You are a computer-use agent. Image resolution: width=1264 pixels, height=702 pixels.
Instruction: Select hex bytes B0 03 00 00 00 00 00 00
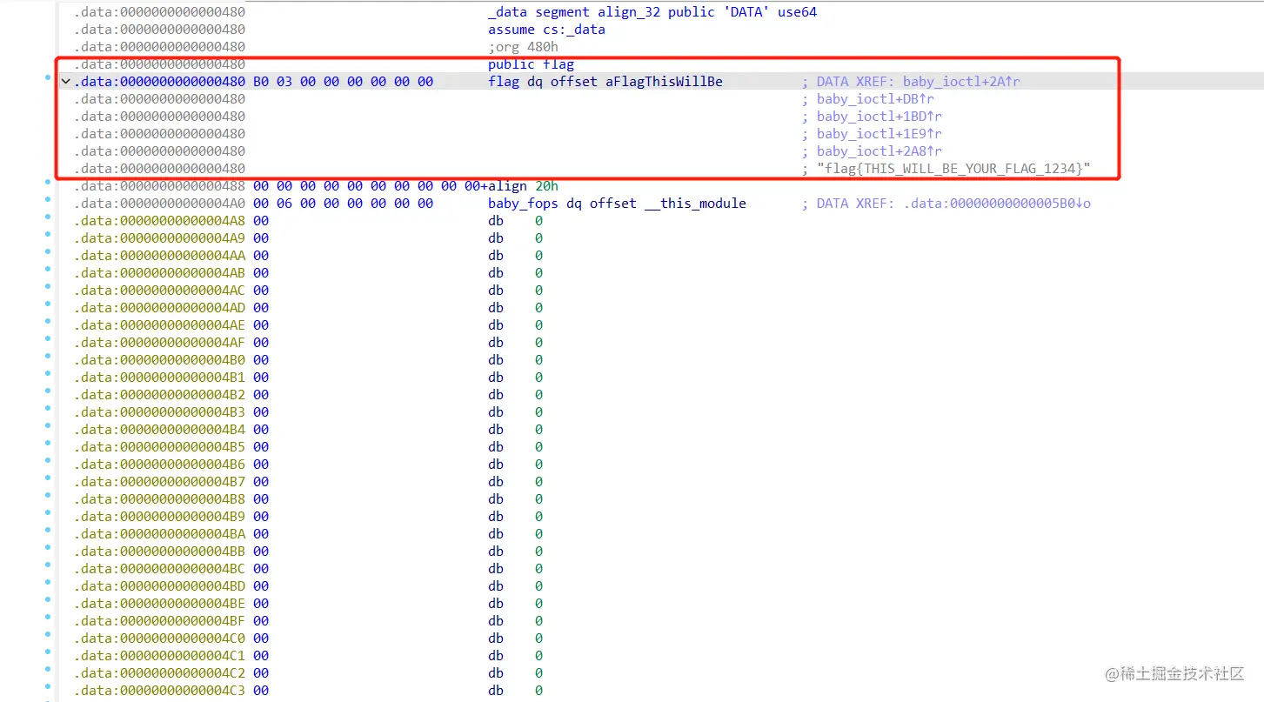(x=343, y=82)
